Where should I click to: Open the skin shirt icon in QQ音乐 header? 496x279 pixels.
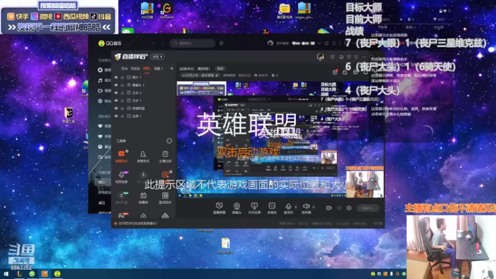(x=327, y=43)
